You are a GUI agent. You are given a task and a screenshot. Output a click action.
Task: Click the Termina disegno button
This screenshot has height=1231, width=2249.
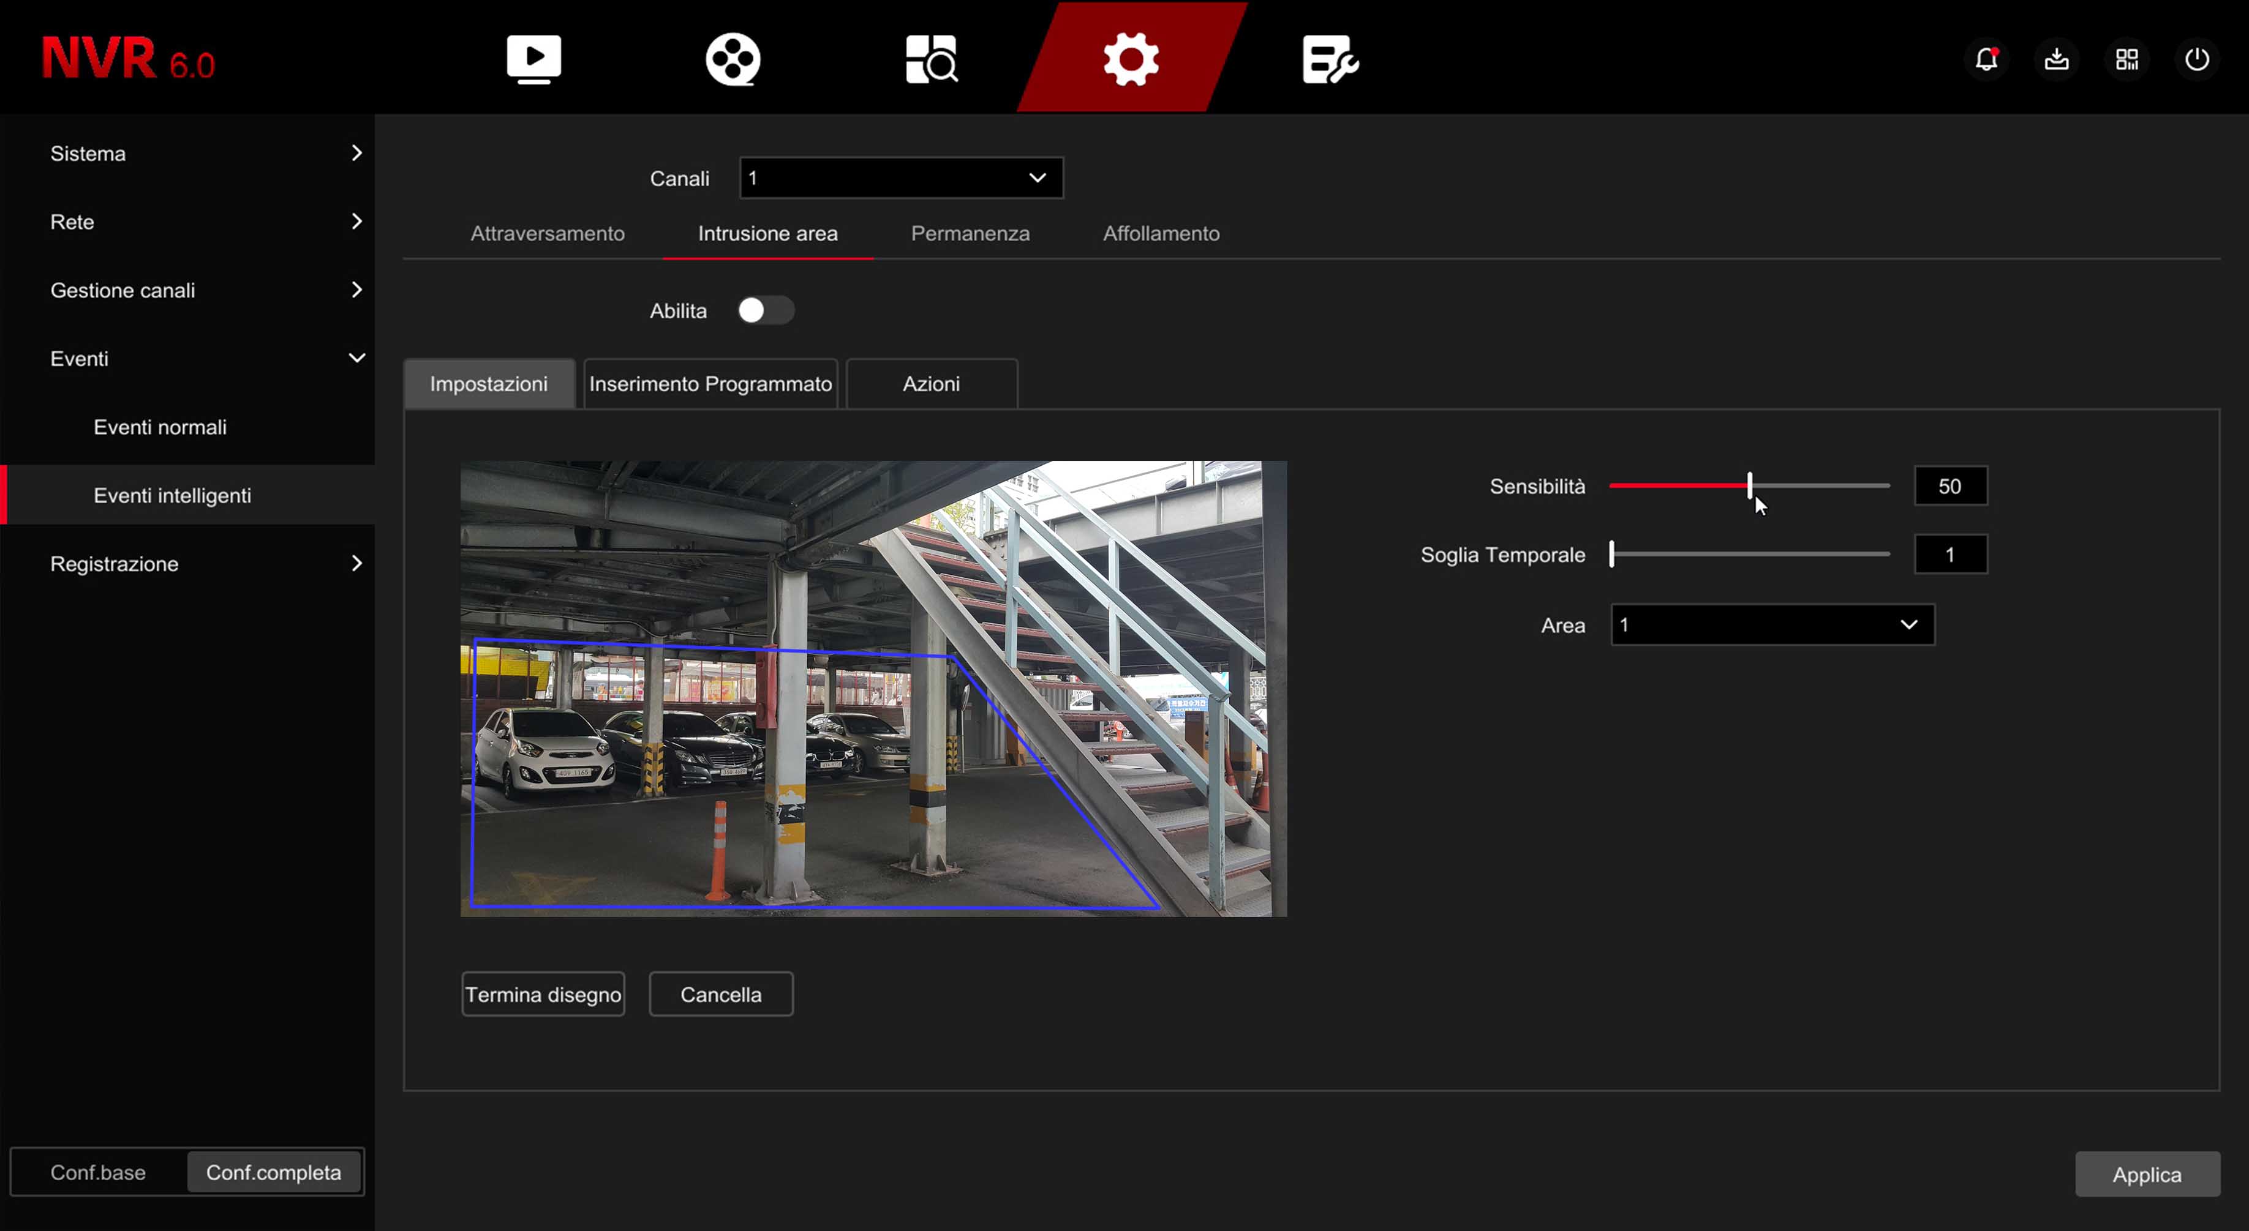[542, 993]
